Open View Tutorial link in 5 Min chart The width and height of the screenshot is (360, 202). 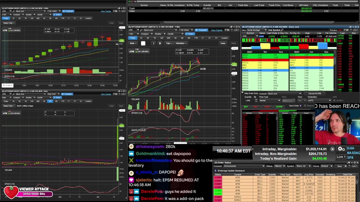click(106, 11)
